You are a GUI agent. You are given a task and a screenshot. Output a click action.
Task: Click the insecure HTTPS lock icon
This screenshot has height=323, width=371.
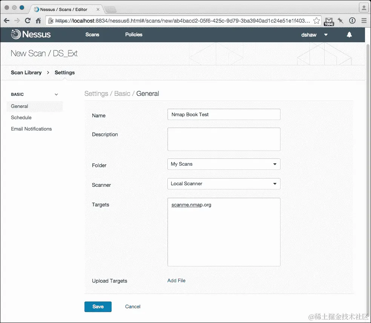point(51,21)
